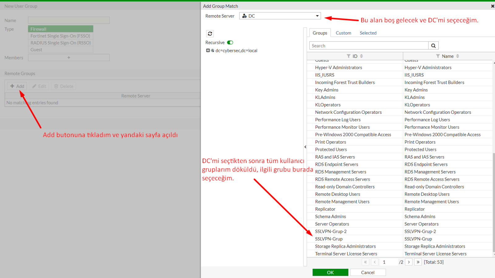Switch to the Selected tab
Screen dimensions: 495x278
[368, 33]
